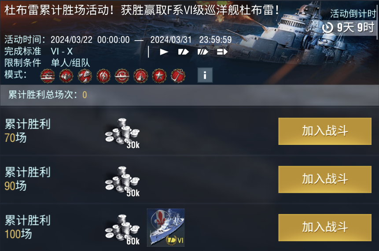Select the crosshair-on-ship mode icon

pyautogui.click(x=141, y=76)
